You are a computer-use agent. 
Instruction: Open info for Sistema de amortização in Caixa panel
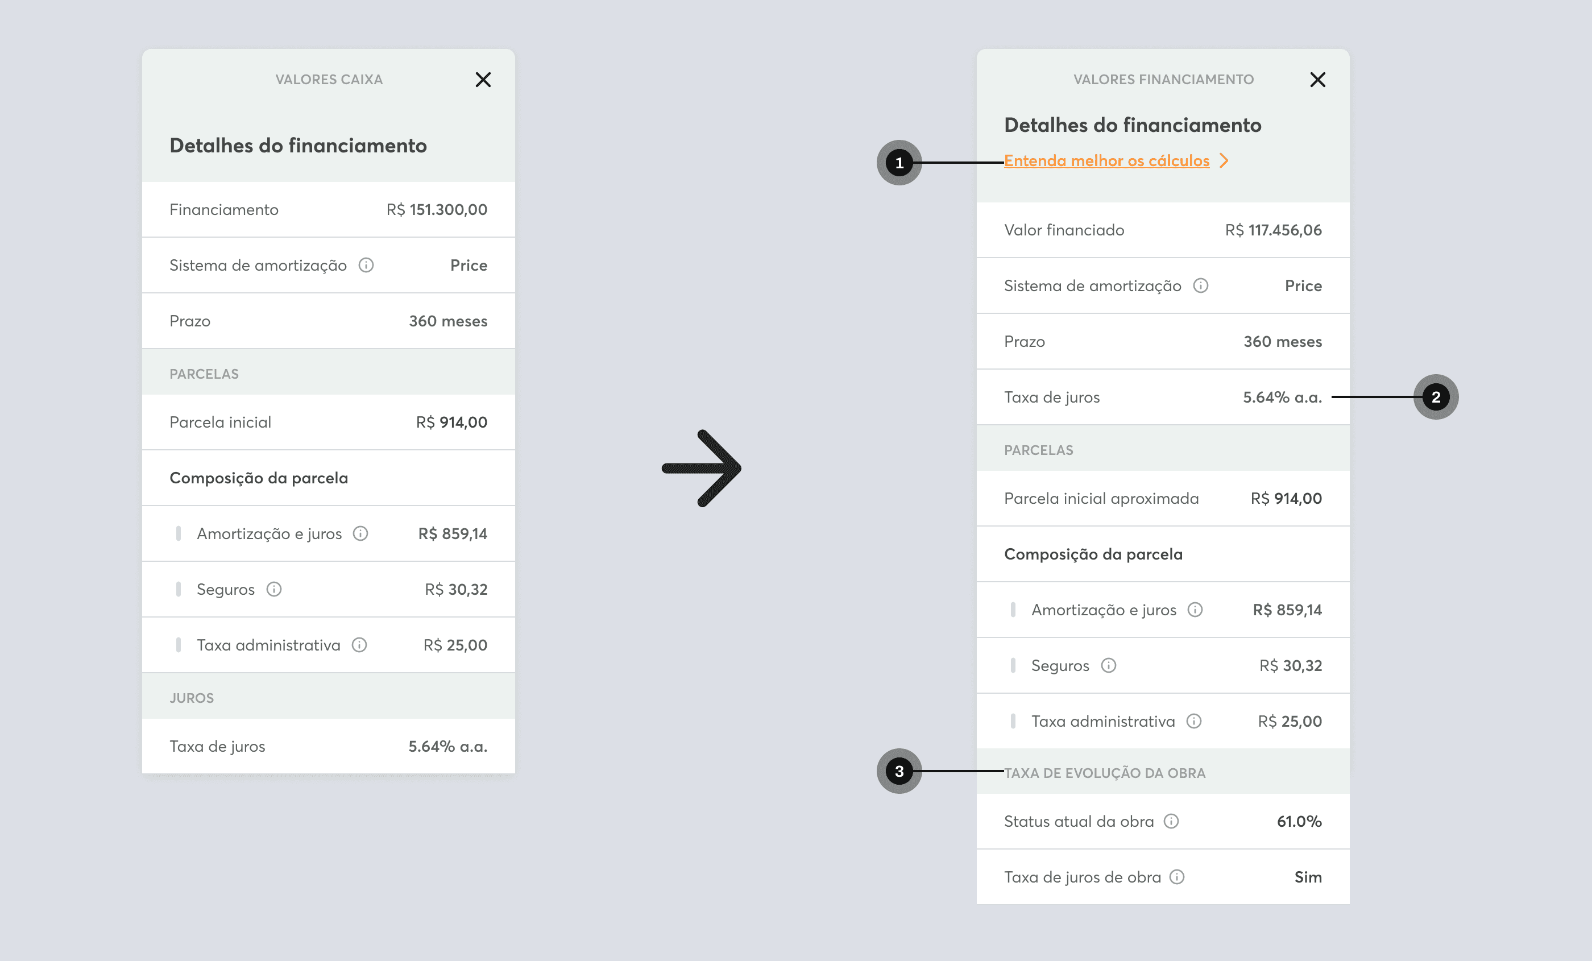tap(366, 265)
